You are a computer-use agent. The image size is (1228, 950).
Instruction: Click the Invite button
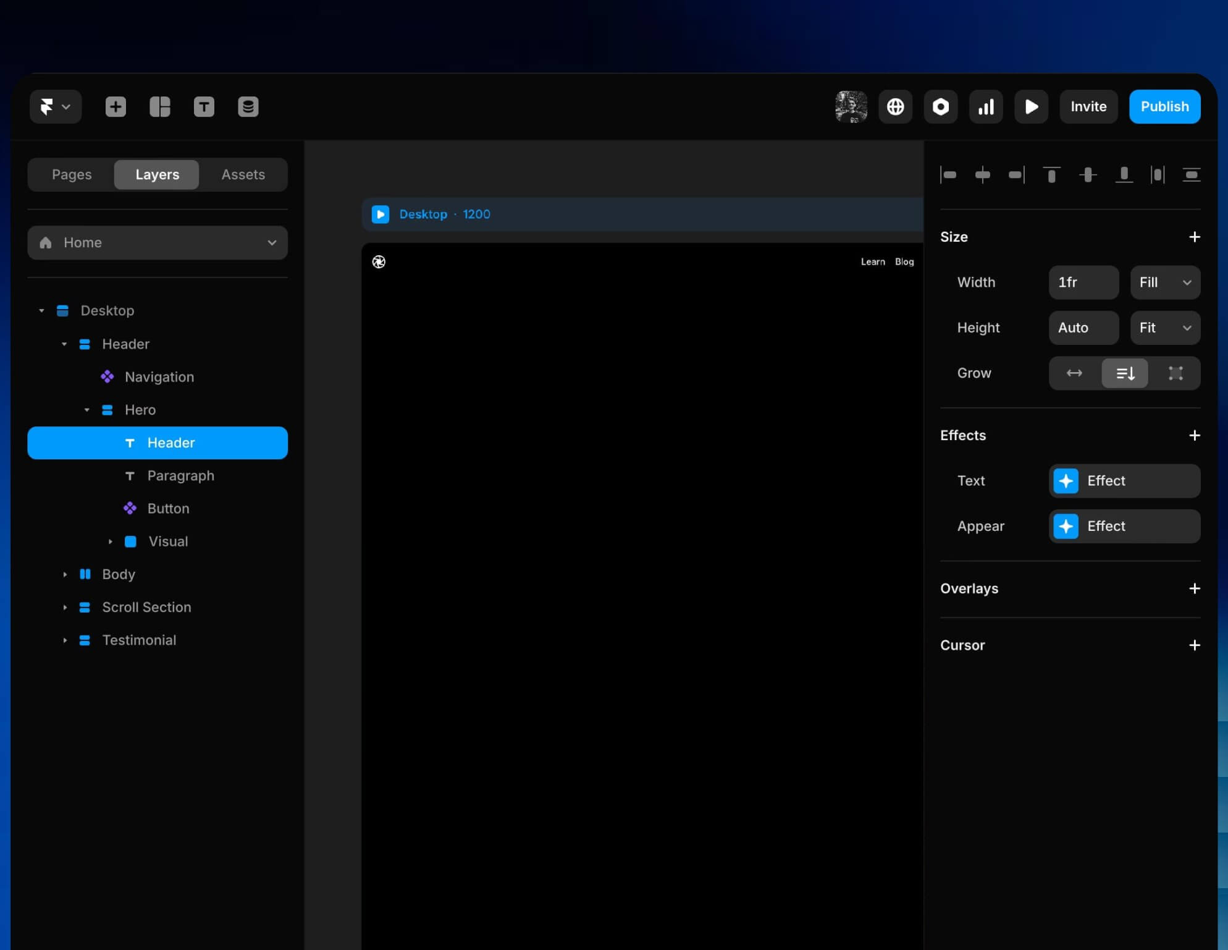click(1088, 106)
